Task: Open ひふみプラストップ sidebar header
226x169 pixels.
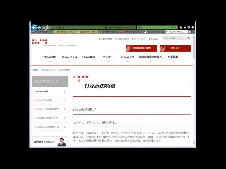Action: [50, 81]
